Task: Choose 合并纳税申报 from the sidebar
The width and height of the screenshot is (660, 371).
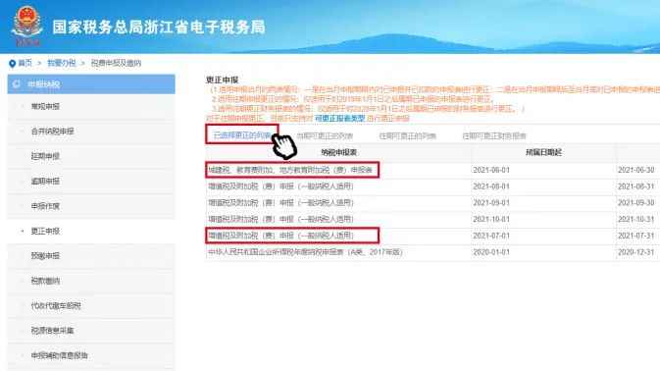Action: click(x=53, y=132)
